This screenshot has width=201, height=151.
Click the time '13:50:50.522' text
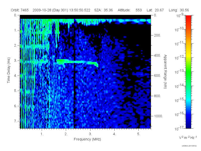click(80, 10)
